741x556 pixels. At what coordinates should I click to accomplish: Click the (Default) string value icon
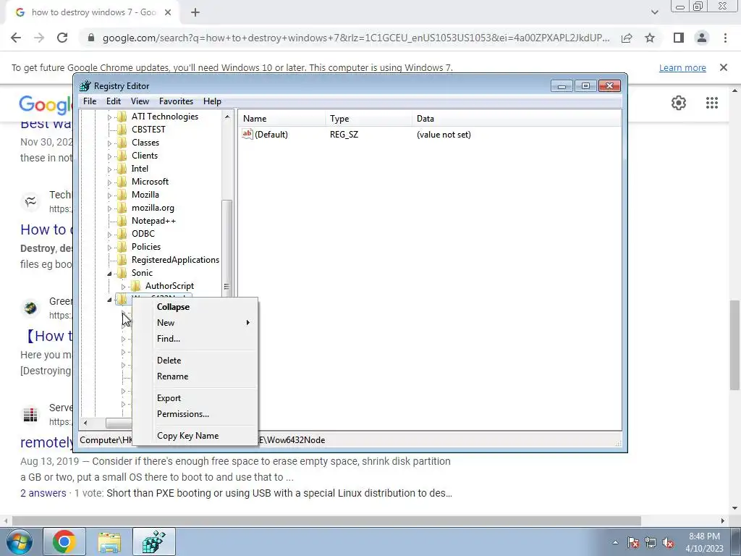[247, 134]
